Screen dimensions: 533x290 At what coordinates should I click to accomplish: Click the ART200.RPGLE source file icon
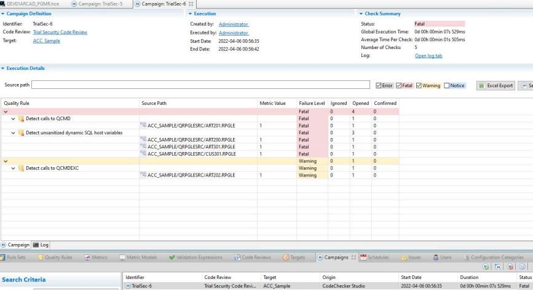click(x=143, y=139)
